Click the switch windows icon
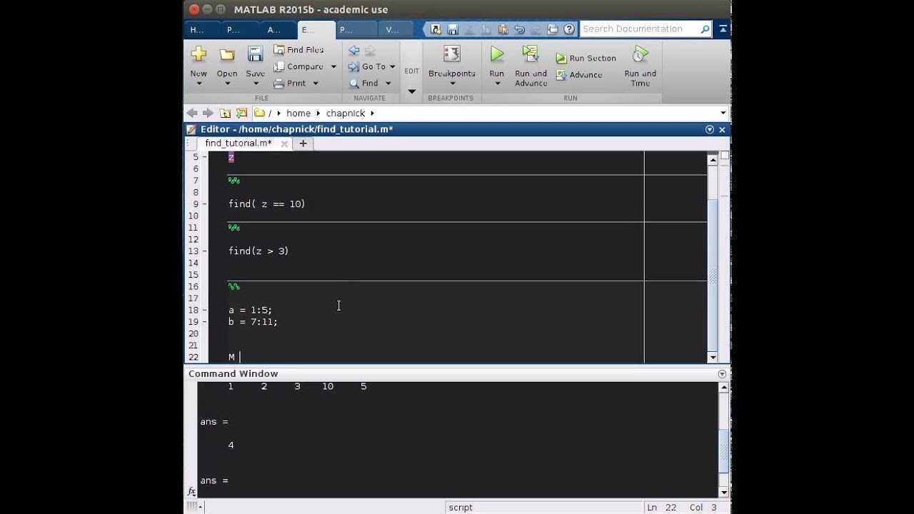Image resolution: width=914 pixels, height=514 pixels. tap(552, 29)
